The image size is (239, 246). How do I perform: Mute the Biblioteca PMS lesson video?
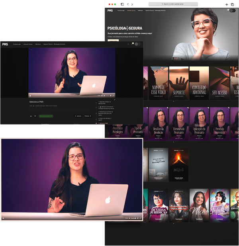(x=102, y=96)
